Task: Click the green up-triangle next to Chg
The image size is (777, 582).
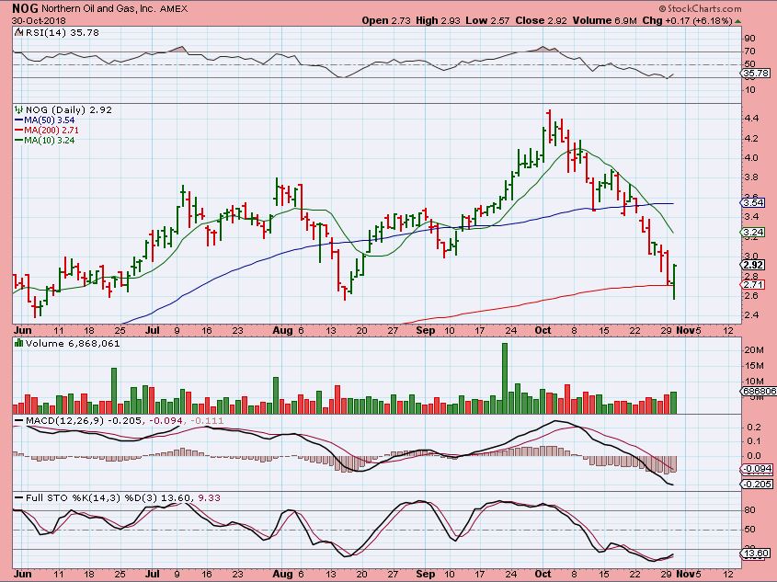Action: [x=737, y=21]
